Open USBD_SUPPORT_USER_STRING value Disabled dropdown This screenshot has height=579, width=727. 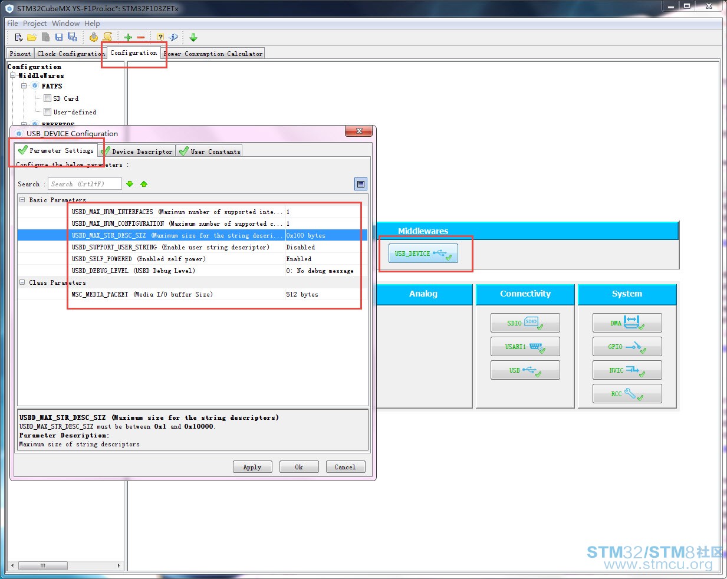click(x=326, y=247)
